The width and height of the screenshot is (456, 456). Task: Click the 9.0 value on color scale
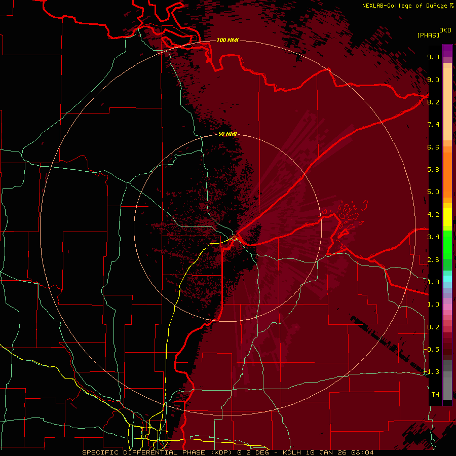coord(433,80)
